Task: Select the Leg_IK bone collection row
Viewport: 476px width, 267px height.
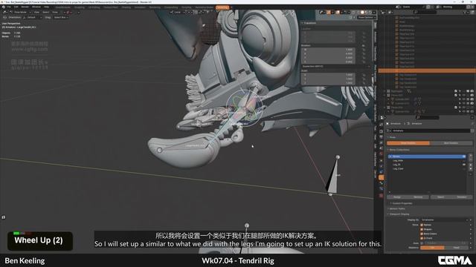Action: [426, 165]
